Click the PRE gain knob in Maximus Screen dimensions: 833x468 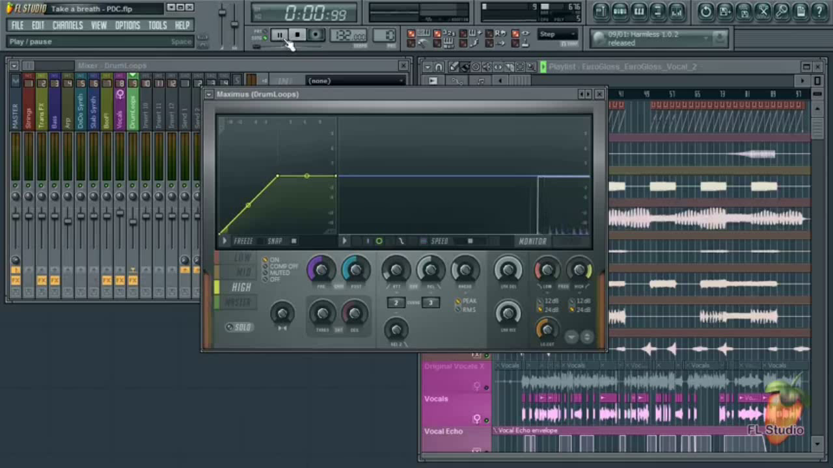click(x=321, y=269)
